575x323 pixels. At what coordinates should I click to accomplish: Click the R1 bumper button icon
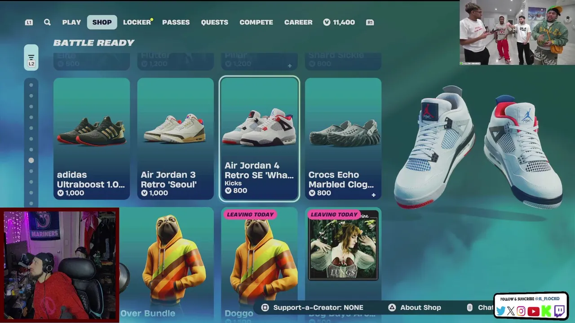pyautogui.click(x=370, y=22)
